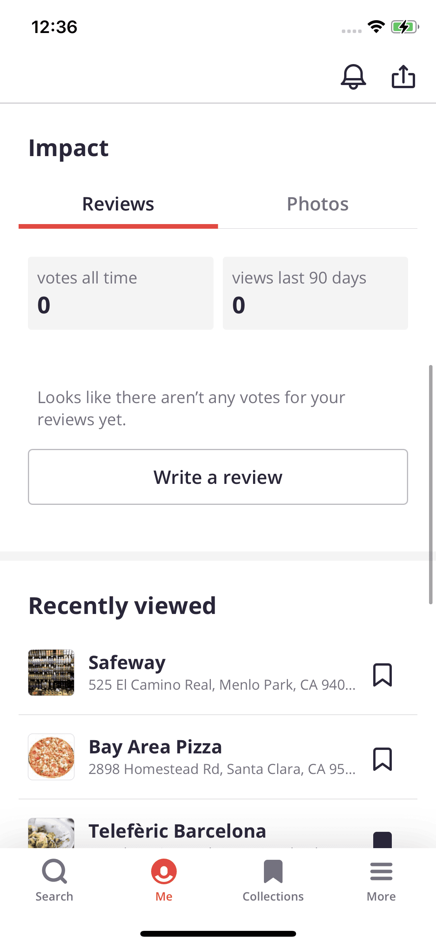436x946 pixels.
Task: Tap the views last 90 days card
Action: [x=315, y=293]
